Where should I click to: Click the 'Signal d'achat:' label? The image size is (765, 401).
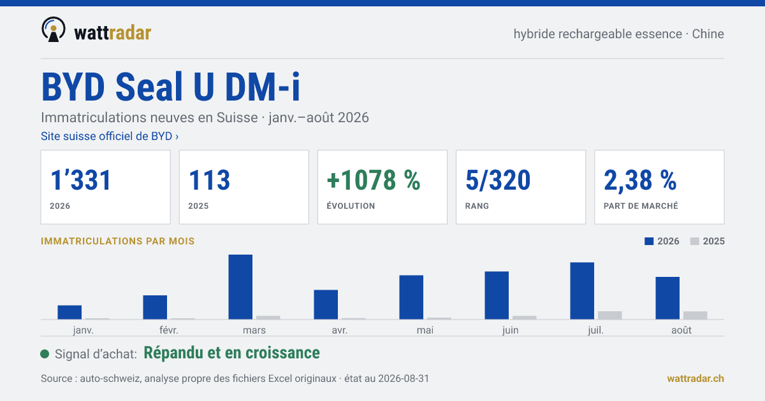(96, 354)
